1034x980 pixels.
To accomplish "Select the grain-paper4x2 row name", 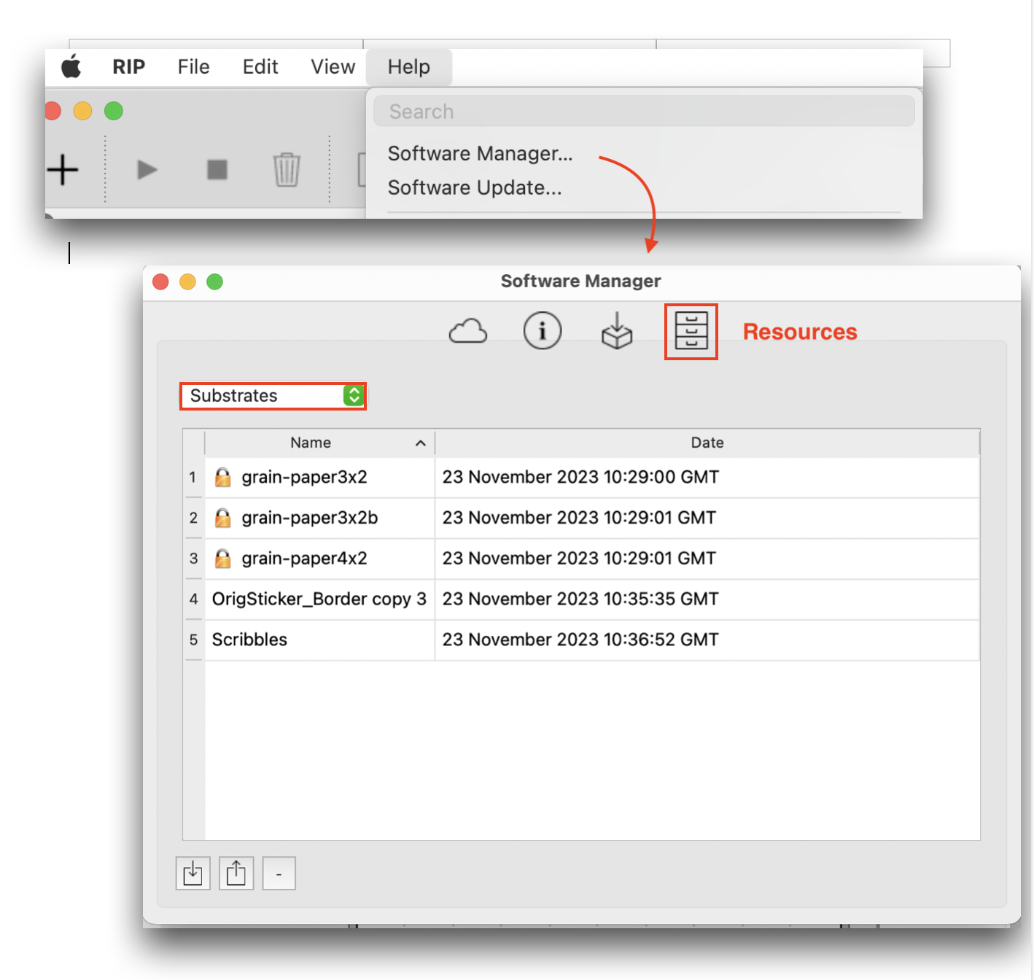I will [x=304, y=559].
